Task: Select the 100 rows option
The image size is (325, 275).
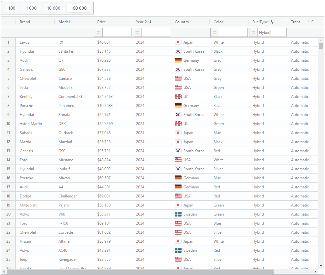Action: point(12,8)
